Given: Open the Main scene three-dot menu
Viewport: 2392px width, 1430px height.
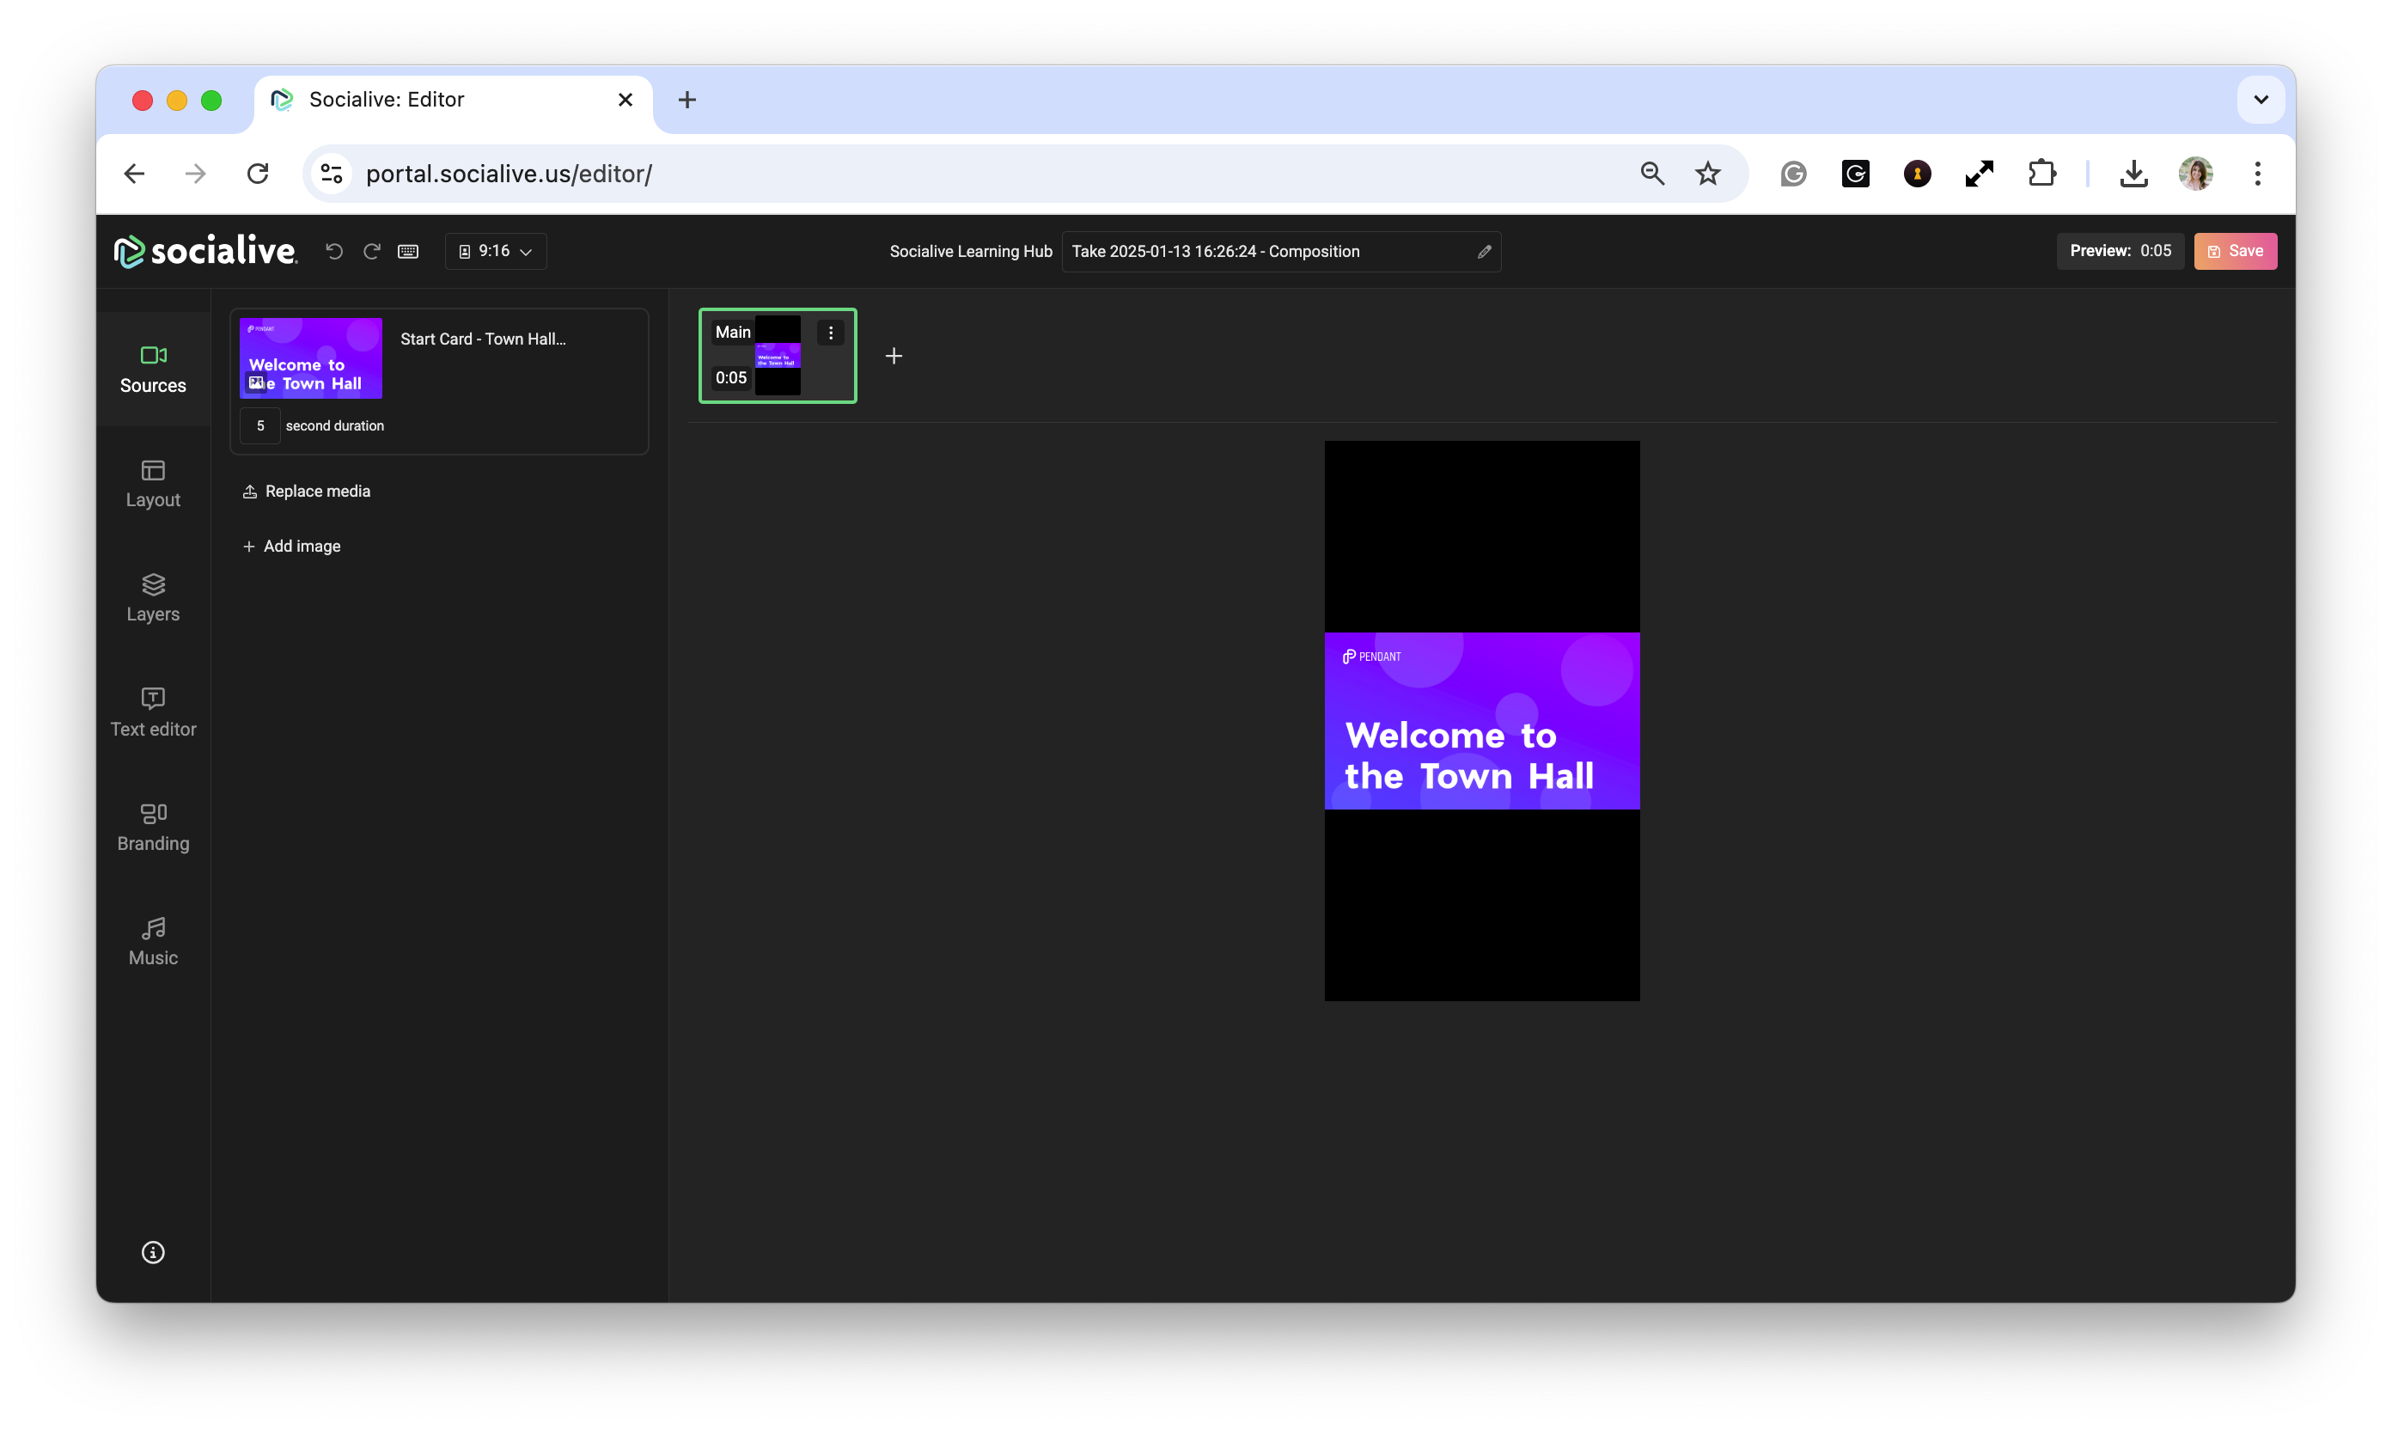Looking at the screenshot, I should coord(830,333).
